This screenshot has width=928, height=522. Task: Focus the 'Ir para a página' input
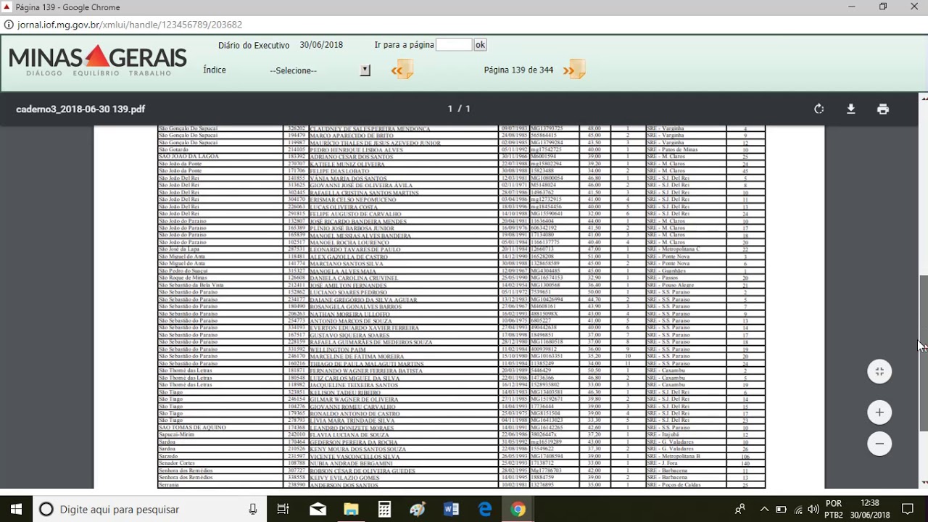click(454, 45)
